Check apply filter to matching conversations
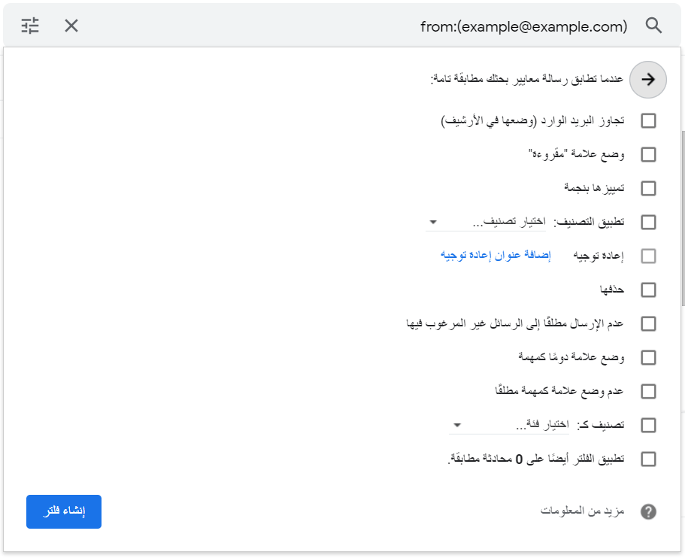Image resolution: width=685 pixels, height=558 pixels. [648, 459]
